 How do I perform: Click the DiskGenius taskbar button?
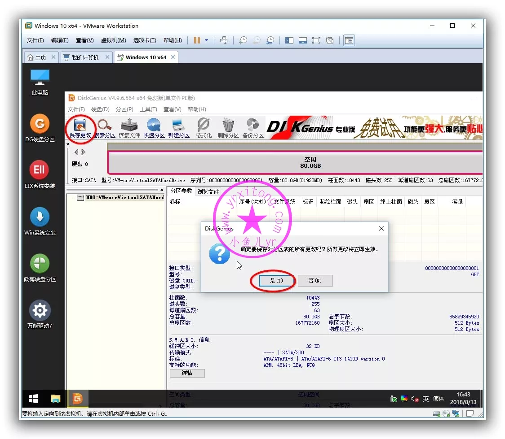coord(77,399)
